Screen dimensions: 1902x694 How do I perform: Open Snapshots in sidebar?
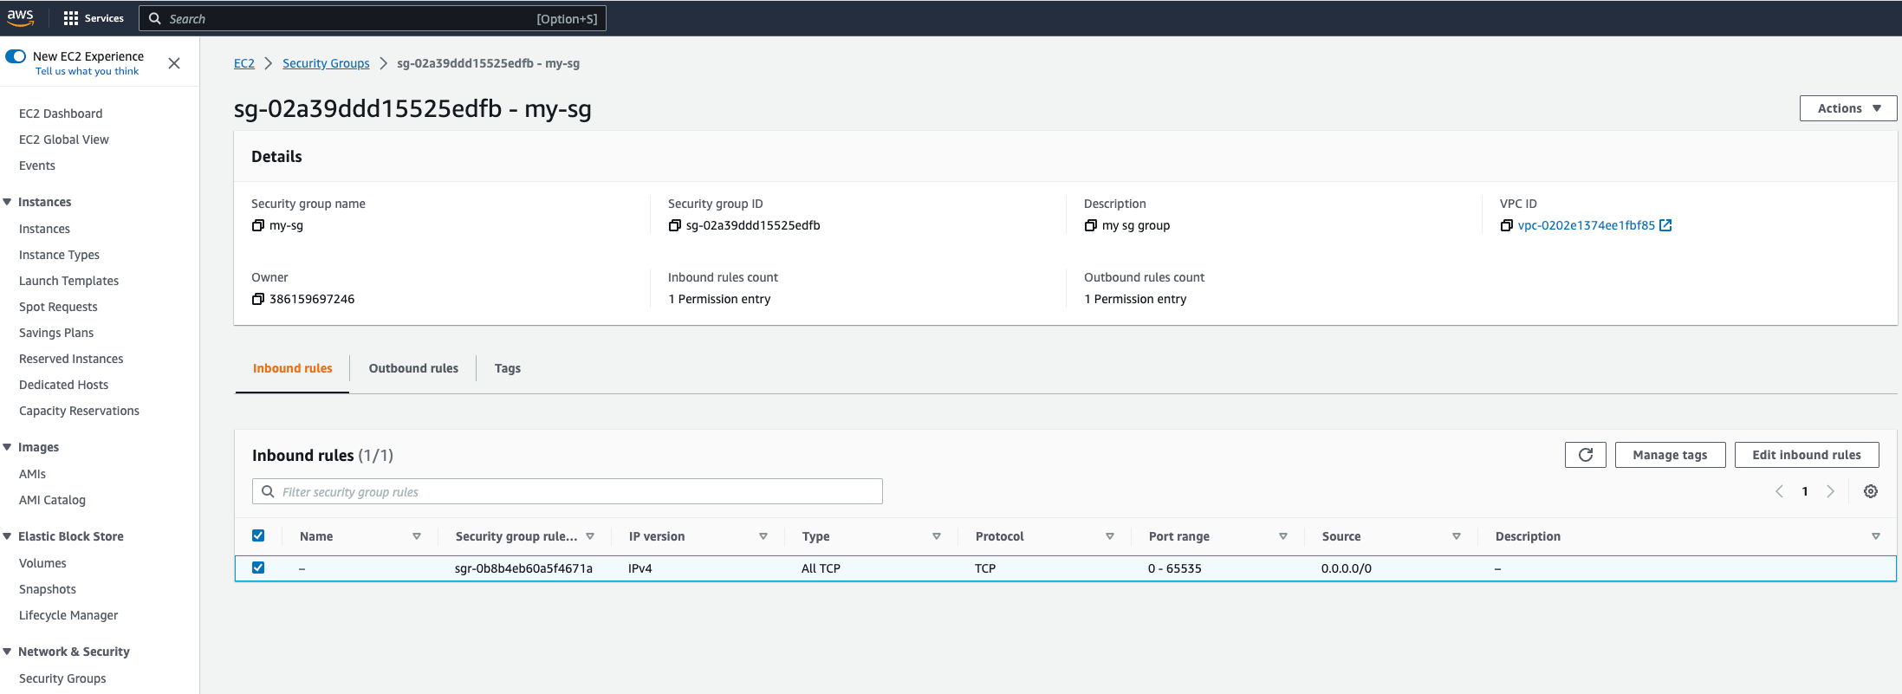coord(48,589)
